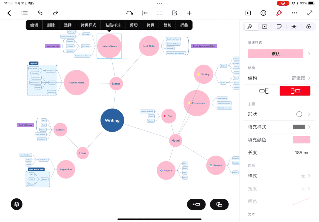The height and width of the screenshot is (222, 319).
Task: Tap the plus icon to add content
Action: coord(189,13)
